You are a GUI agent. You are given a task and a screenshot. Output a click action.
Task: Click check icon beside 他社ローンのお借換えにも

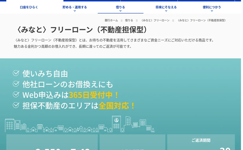click(x=16, y=84)
